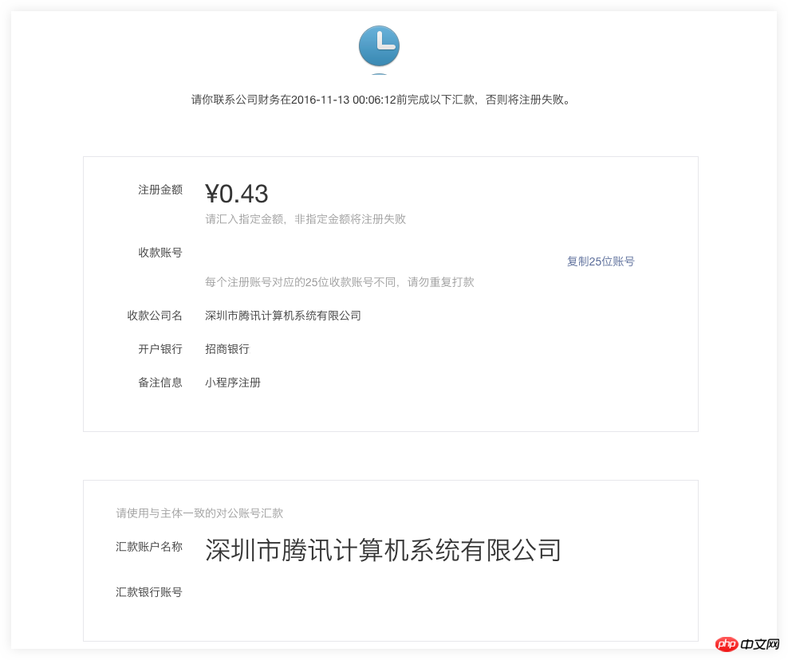This screenshot has width=788, height=660.
Task: Click the deadline notice mentioning 2016-11-13 00:06:12
Action: pyautogui.click(x=381, y=100)
